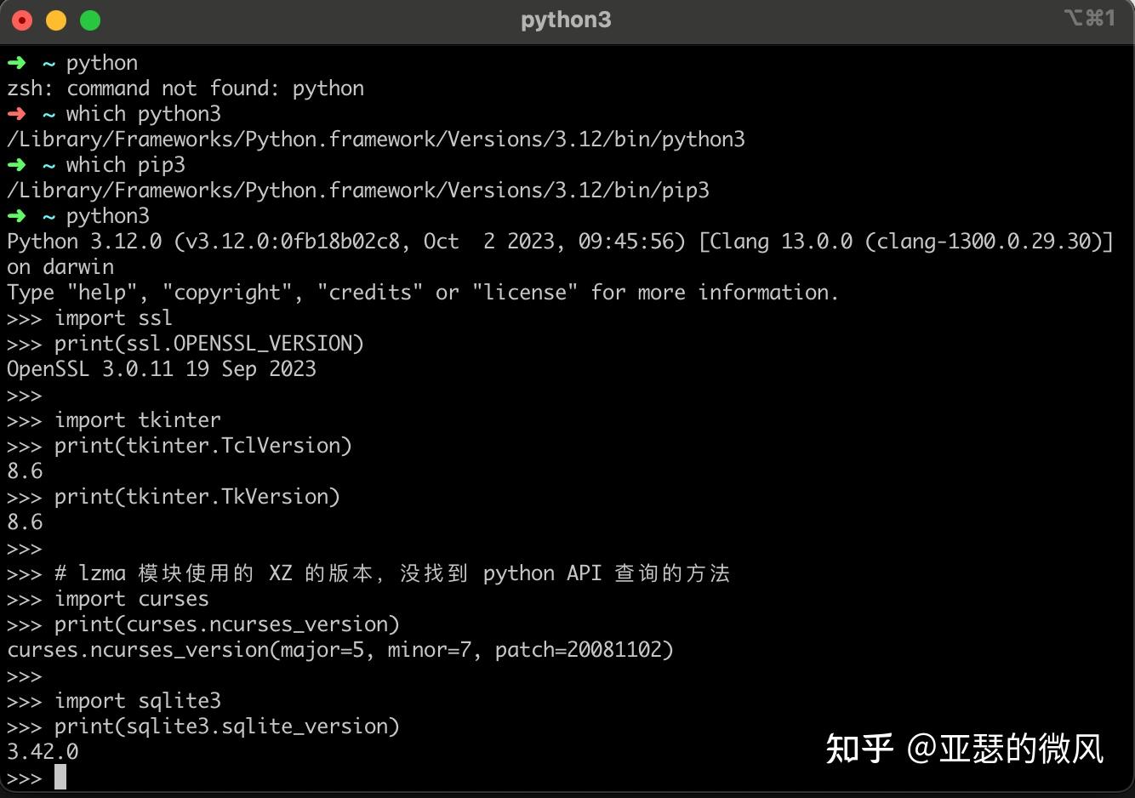The height and width of the screenshot is (798, 1135).
Task: Click the python3 window title text
Action: point(566,20)
